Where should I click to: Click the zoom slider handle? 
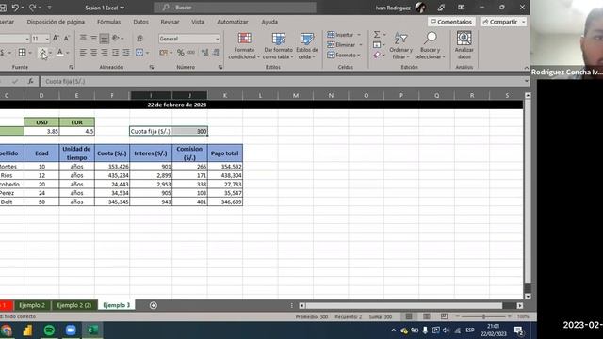coord(483,316)
